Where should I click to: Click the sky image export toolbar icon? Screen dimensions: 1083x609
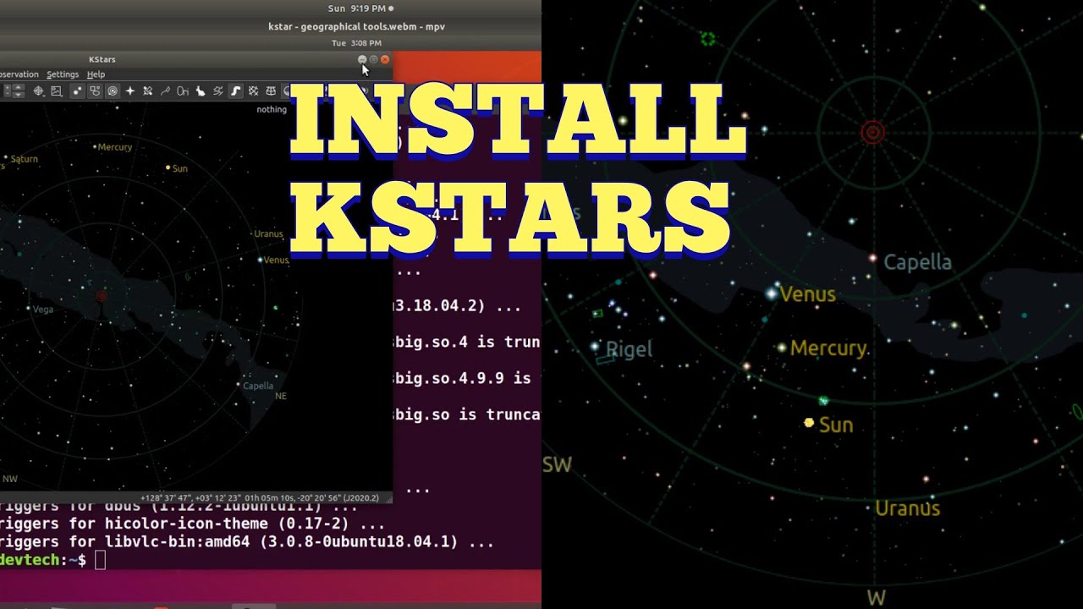[56, 91]
